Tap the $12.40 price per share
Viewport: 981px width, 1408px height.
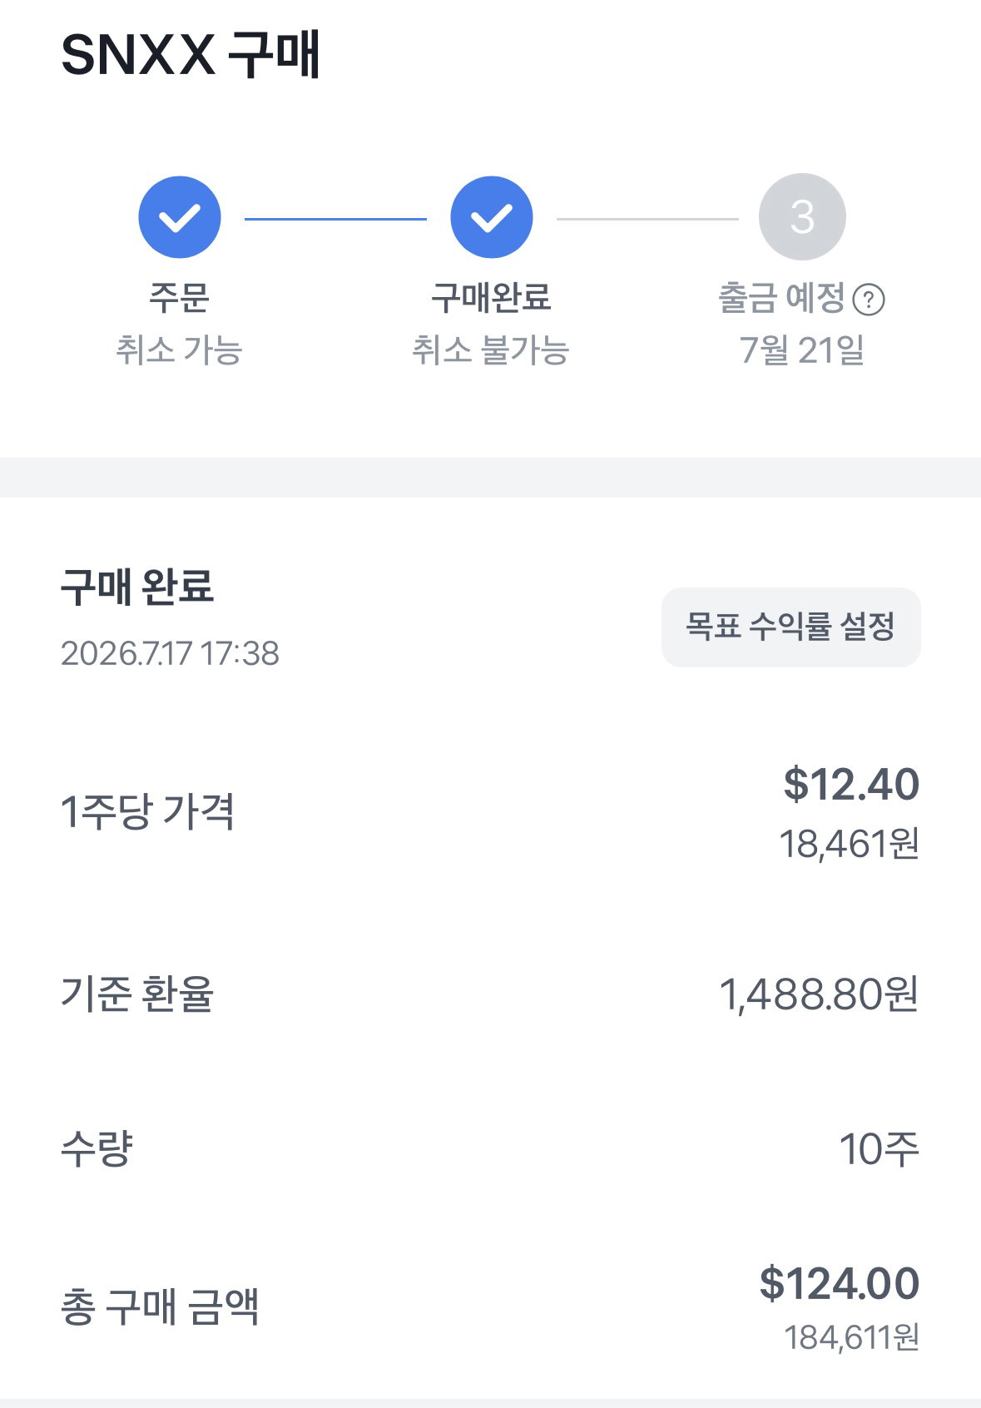pos(851,784)
